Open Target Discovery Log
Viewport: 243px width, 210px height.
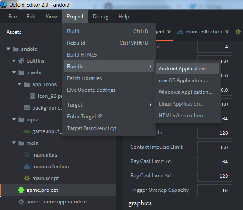109,128
